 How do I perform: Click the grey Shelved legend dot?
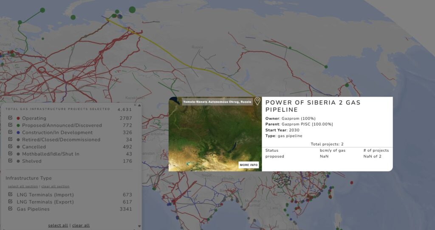(x=18, y=161)
